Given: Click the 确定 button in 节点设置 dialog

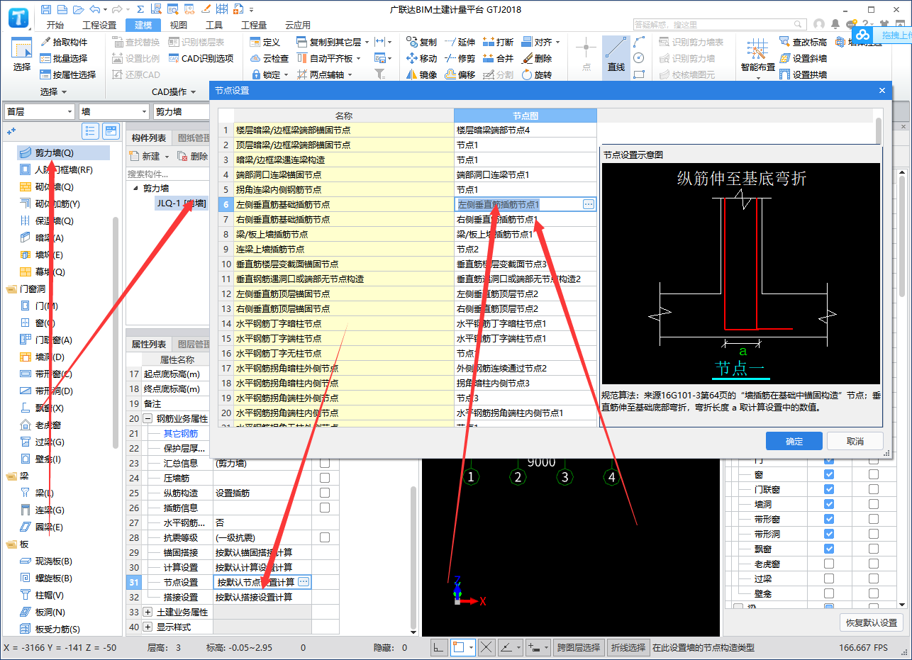Looking at the screenshot, I should tap(794, 441).
